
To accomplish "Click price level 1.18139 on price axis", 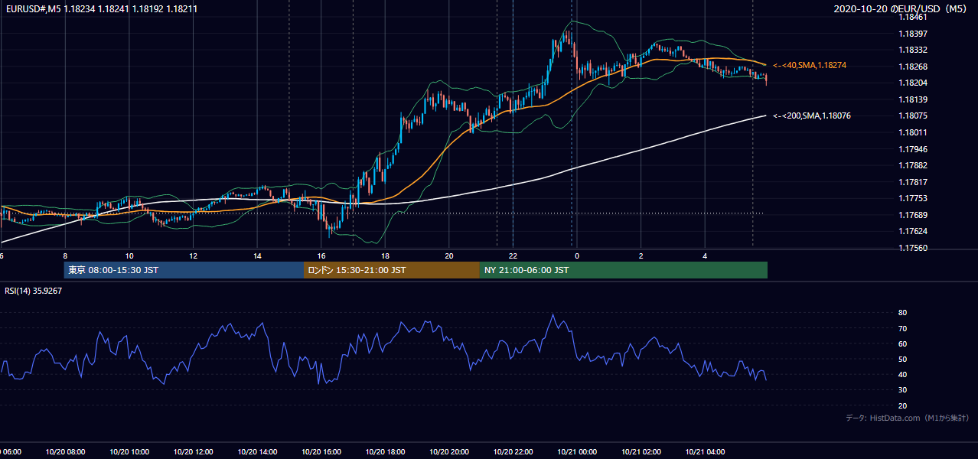I will pyautogui.click(x=911, y=99).
